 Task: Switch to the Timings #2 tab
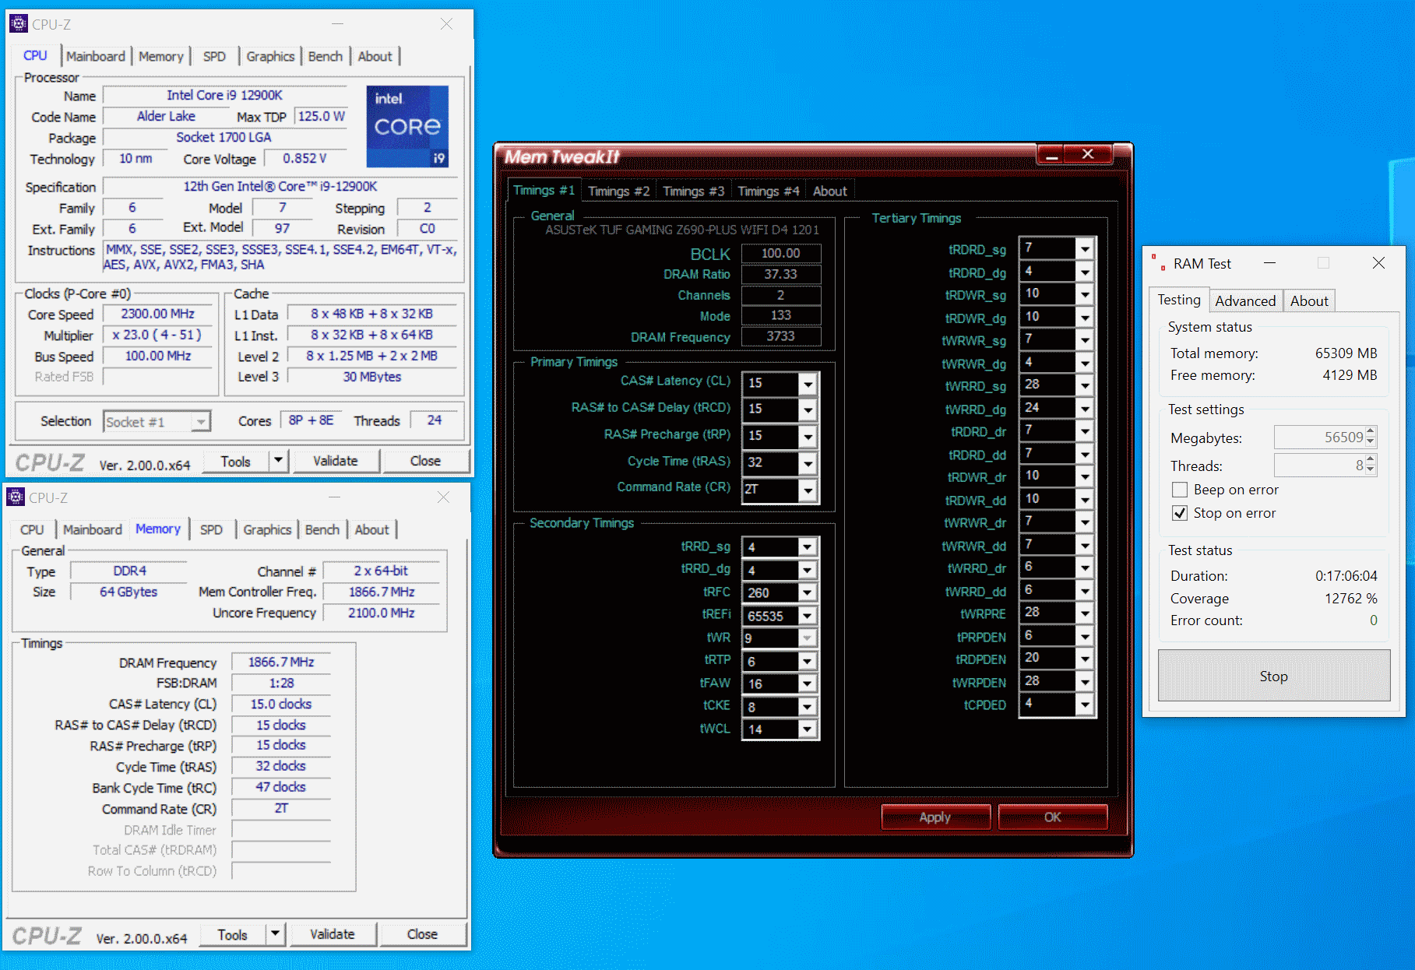[618, 192]
